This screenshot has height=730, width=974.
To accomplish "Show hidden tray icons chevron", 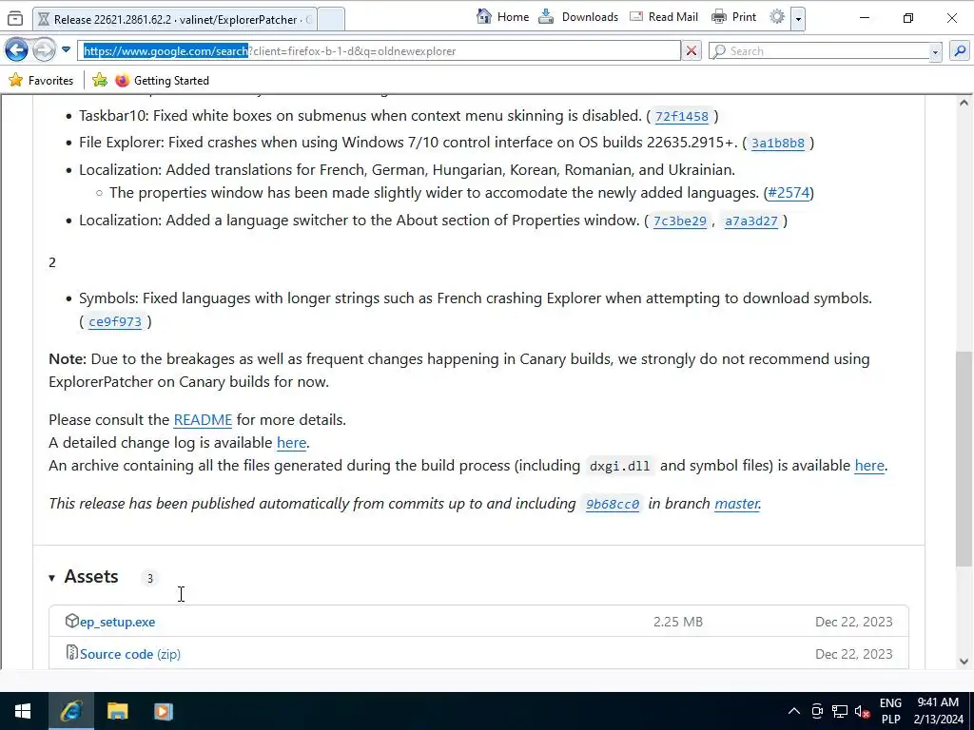I will [x=794, y=711].
